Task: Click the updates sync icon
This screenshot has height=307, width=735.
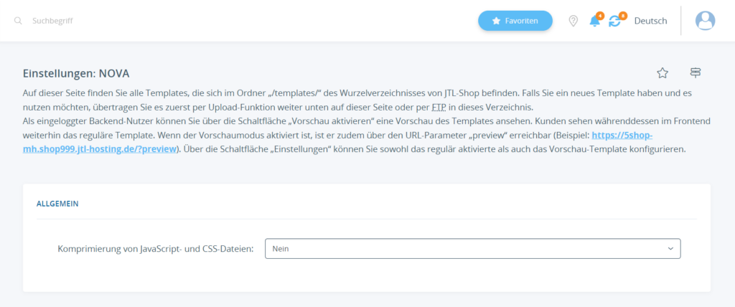Action: tap(614, 21)
